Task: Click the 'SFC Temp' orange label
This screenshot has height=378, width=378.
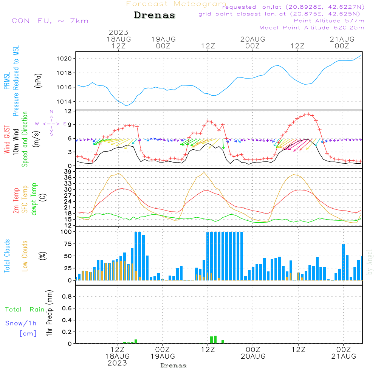Action: click(25, 199)
